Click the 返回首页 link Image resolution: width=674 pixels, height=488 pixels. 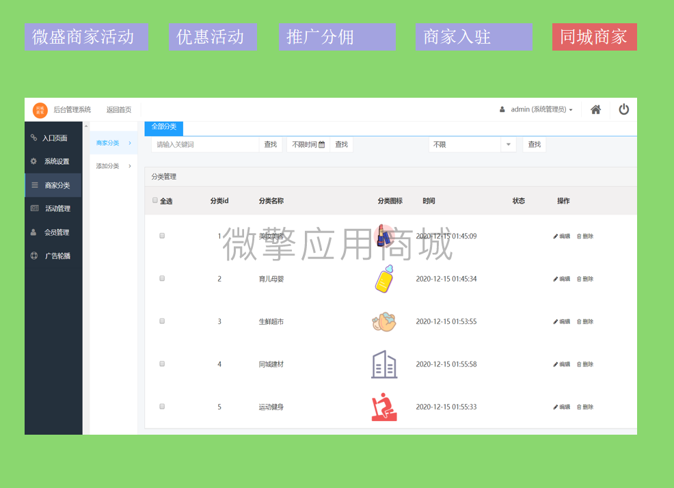(x=119, y=109)
